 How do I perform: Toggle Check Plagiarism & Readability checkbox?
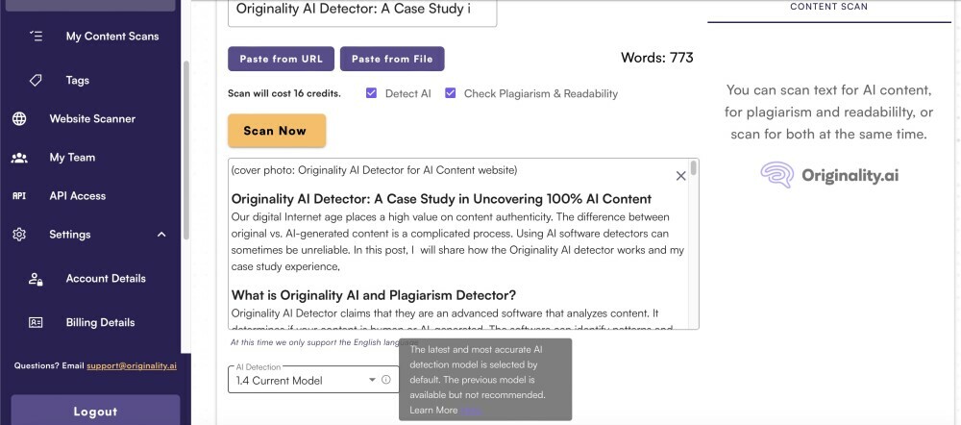tap(451, 93)
